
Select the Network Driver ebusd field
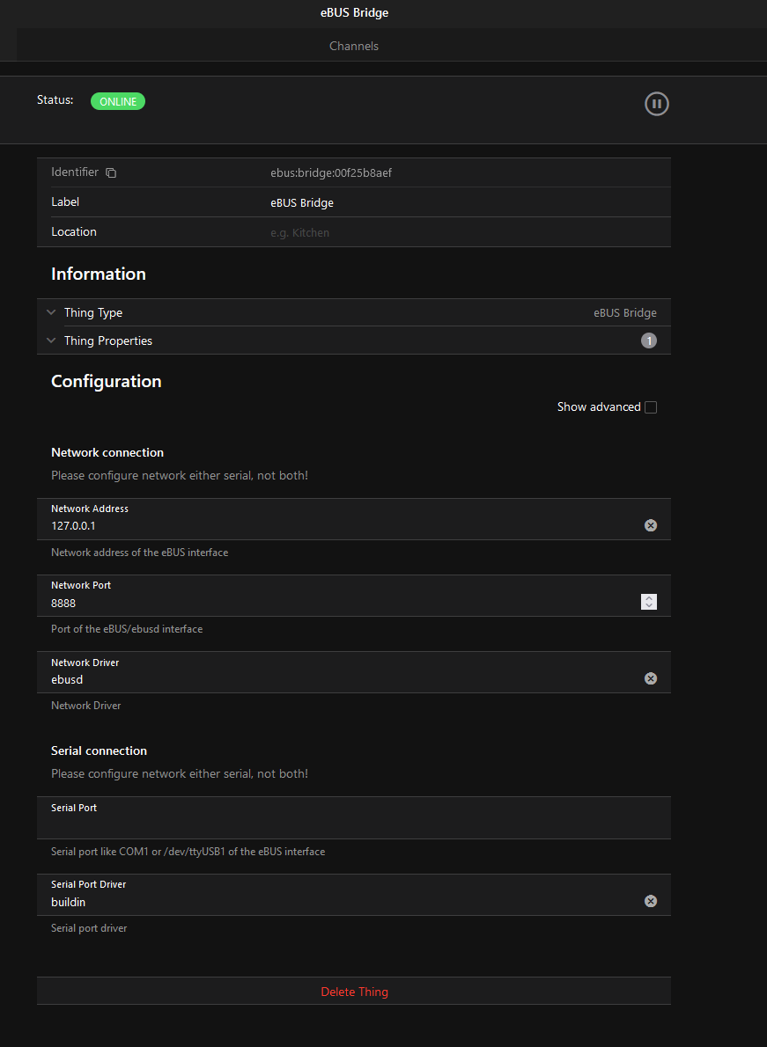click(335, 679)
